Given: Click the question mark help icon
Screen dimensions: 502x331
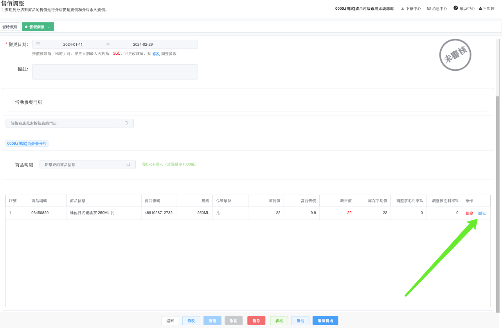Looking at the screenshot, I should click(455, 8).
